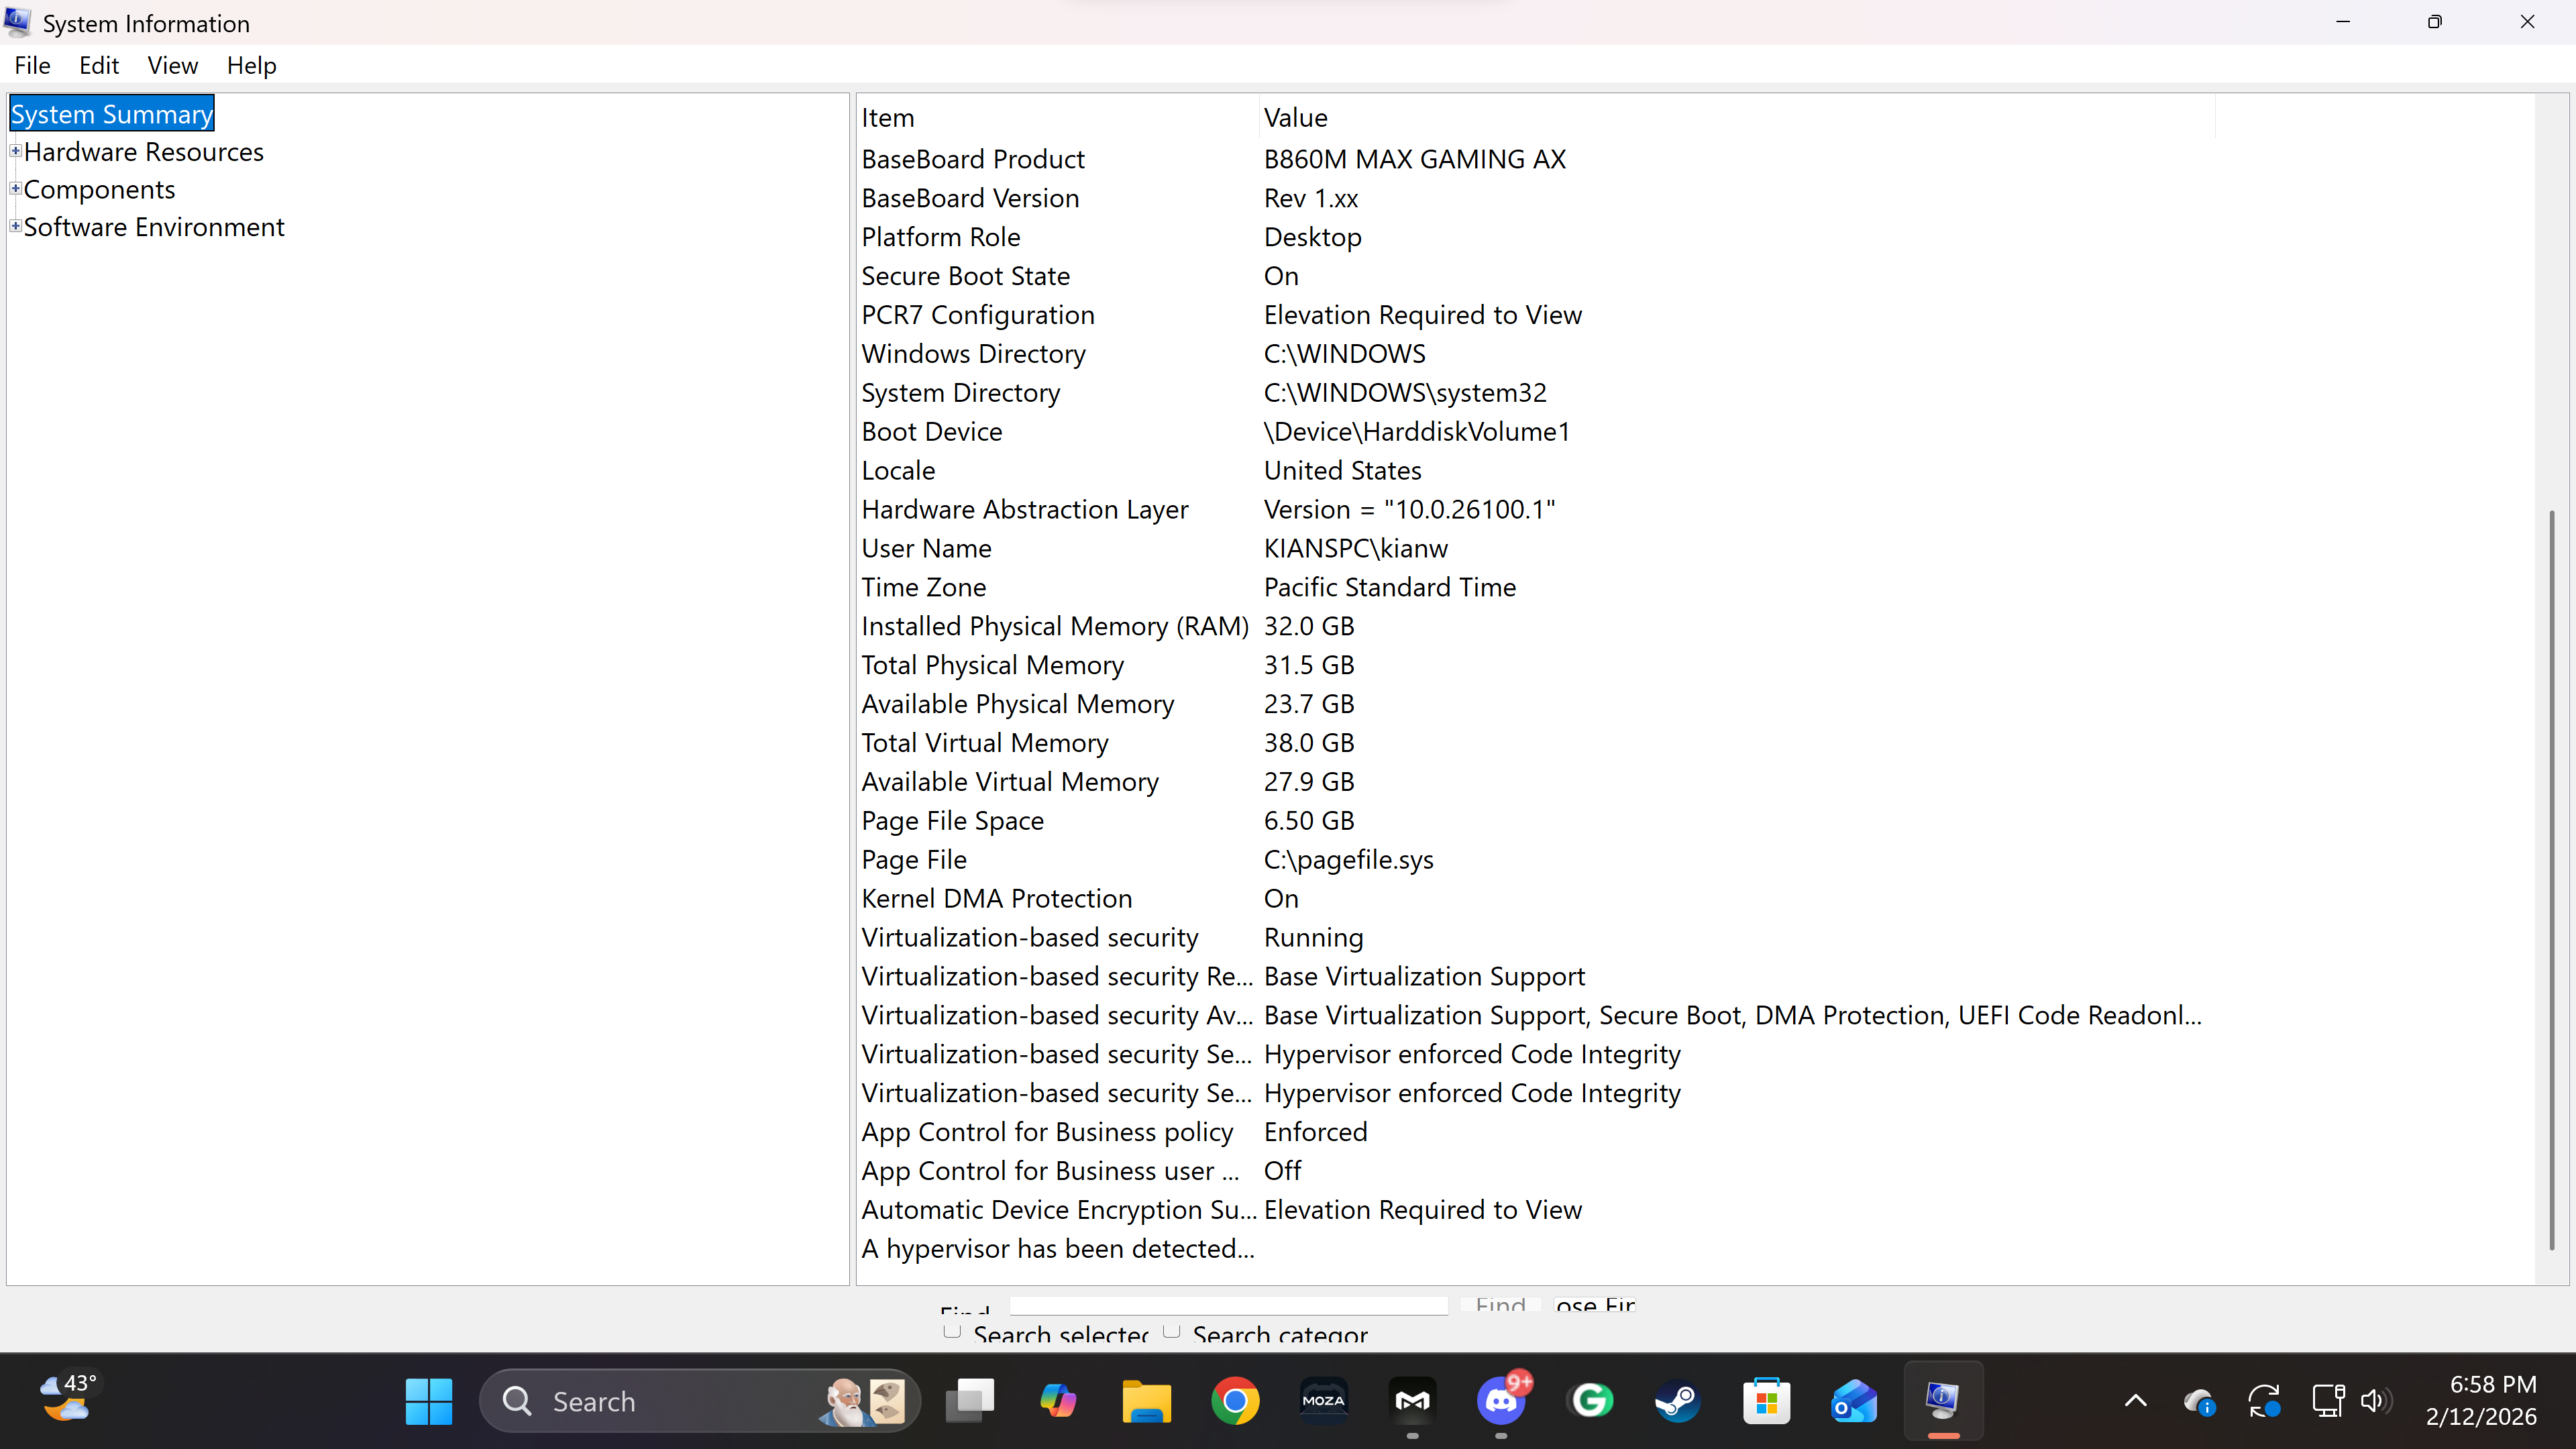This screenshot has width=2576, height=1449.
Task: Click the value KIANSPC\kianw
Action: [1356, 548]
